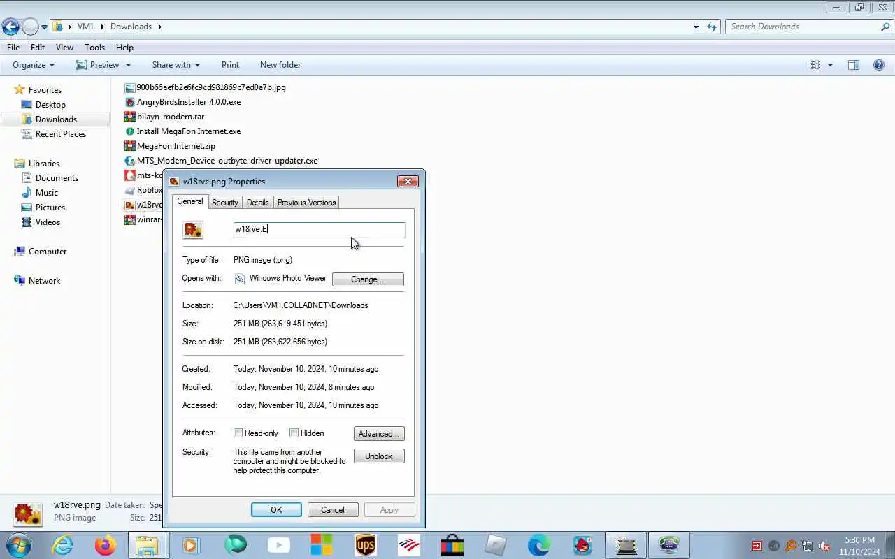Click the taskbar clock and date

click(x=859, y=546)
